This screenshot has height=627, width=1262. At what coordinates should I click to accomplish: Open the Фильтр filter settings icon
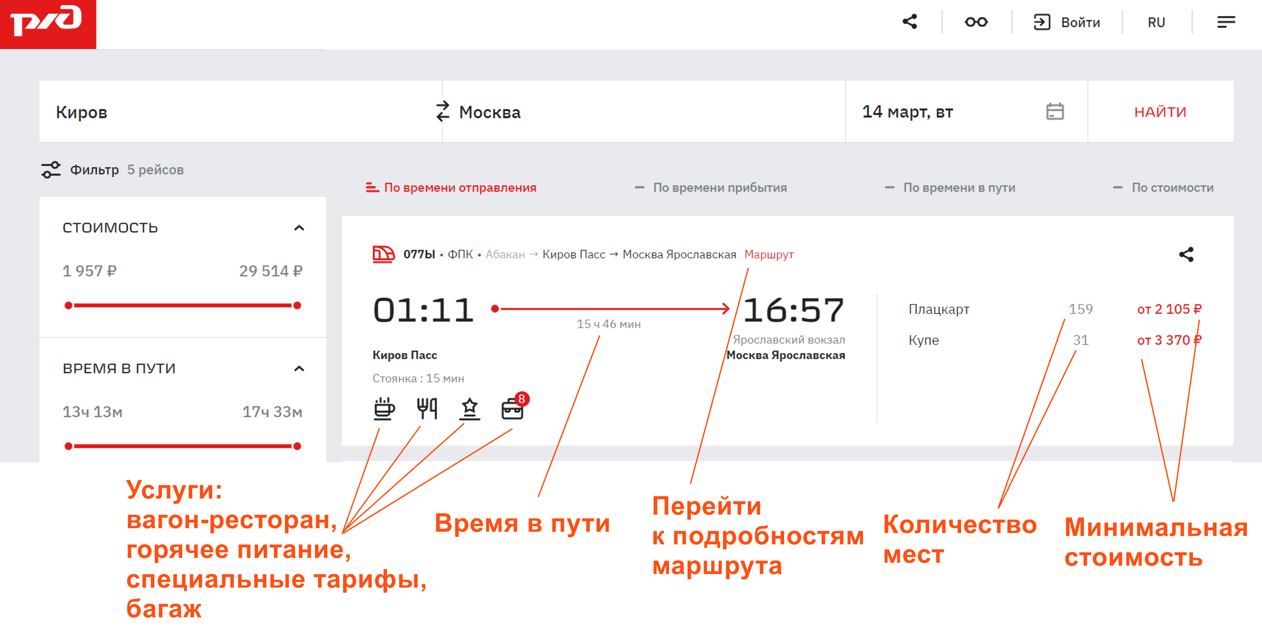tap(51, 170)
